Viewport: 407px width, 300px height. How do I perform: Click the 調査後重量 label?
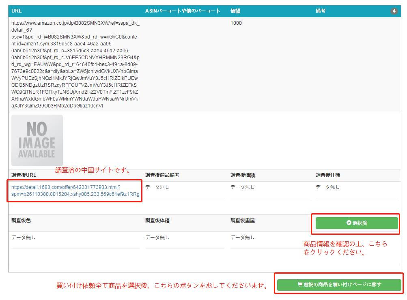[243, 221]
